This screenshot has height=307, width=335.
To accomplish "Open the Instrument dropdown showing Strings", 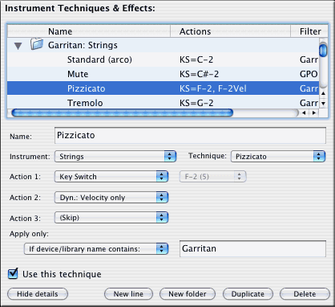I will tap(115, 157).
